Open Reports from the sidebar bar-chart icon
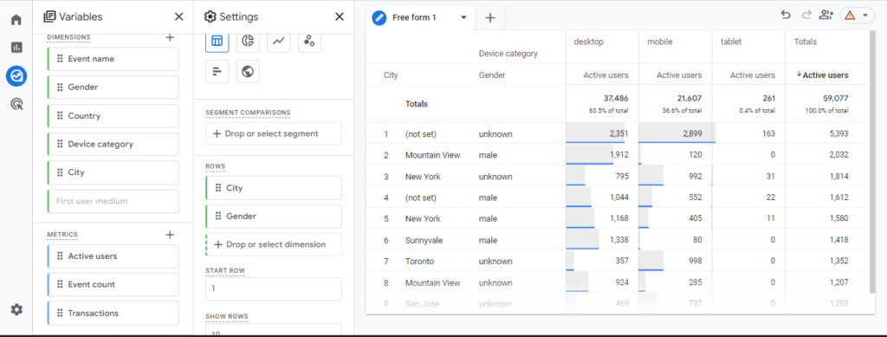The height and width of the screenshot is (337, 887). point(16,48)
